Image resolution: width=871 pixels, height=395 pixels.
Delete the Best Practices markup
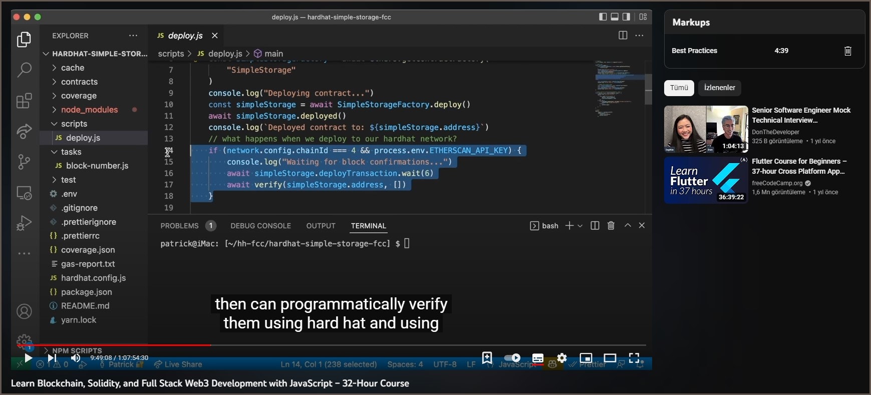pyautogui.click(x=847, y=51)
